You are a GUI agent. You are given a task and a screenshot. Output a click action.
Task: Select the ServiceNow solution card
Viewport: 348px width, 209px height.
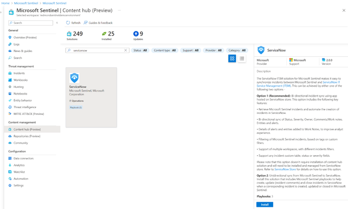tap(91, 97)
